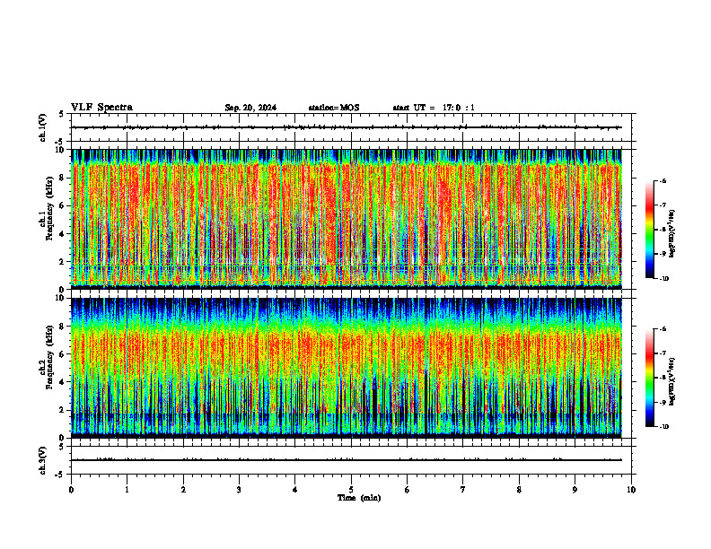
Task: Click the 'Time (min)' axis label
Action: (x=359, y=498)
